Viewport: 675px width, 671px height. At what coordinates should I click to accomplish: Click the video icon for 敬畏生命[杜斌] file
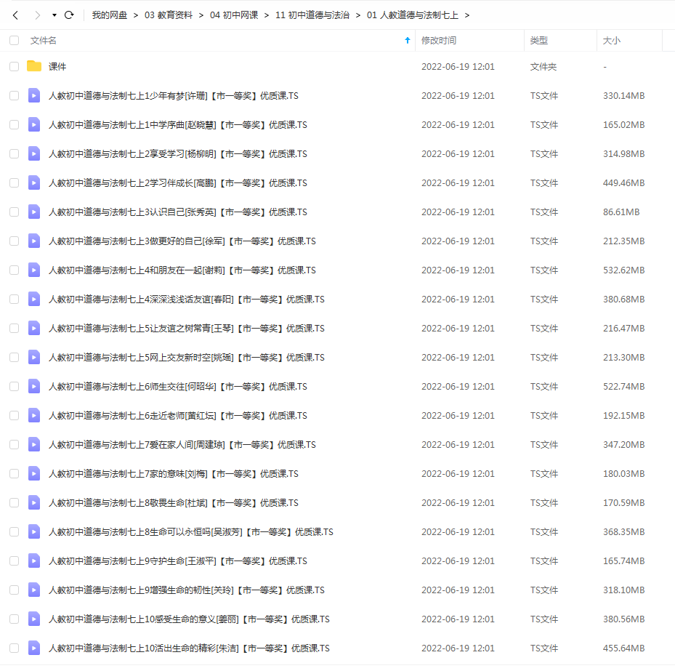pyautogui.click(x=34, y=502)
